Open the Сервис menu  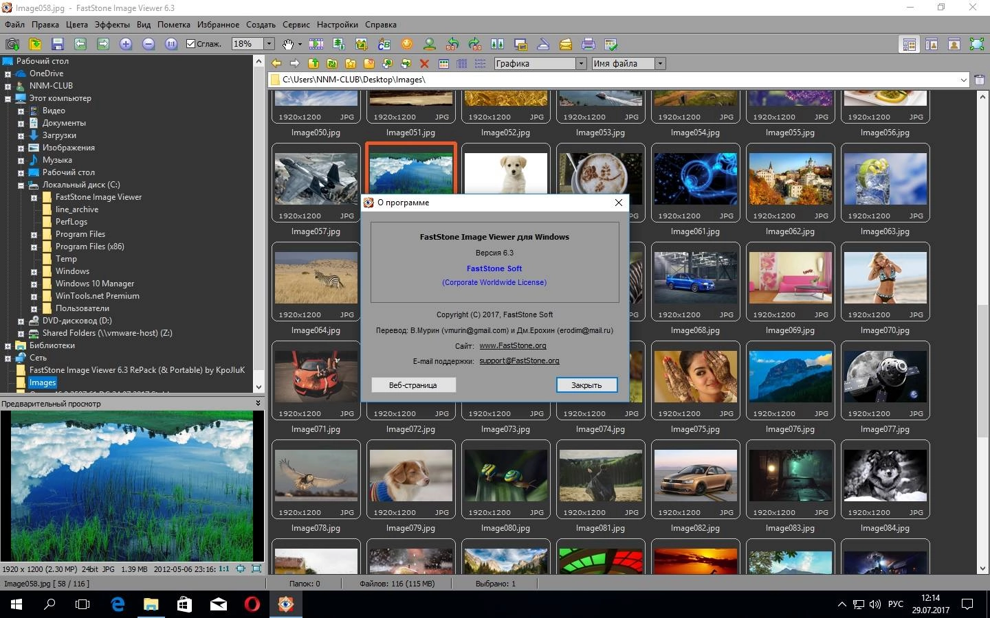pos(296,24)
